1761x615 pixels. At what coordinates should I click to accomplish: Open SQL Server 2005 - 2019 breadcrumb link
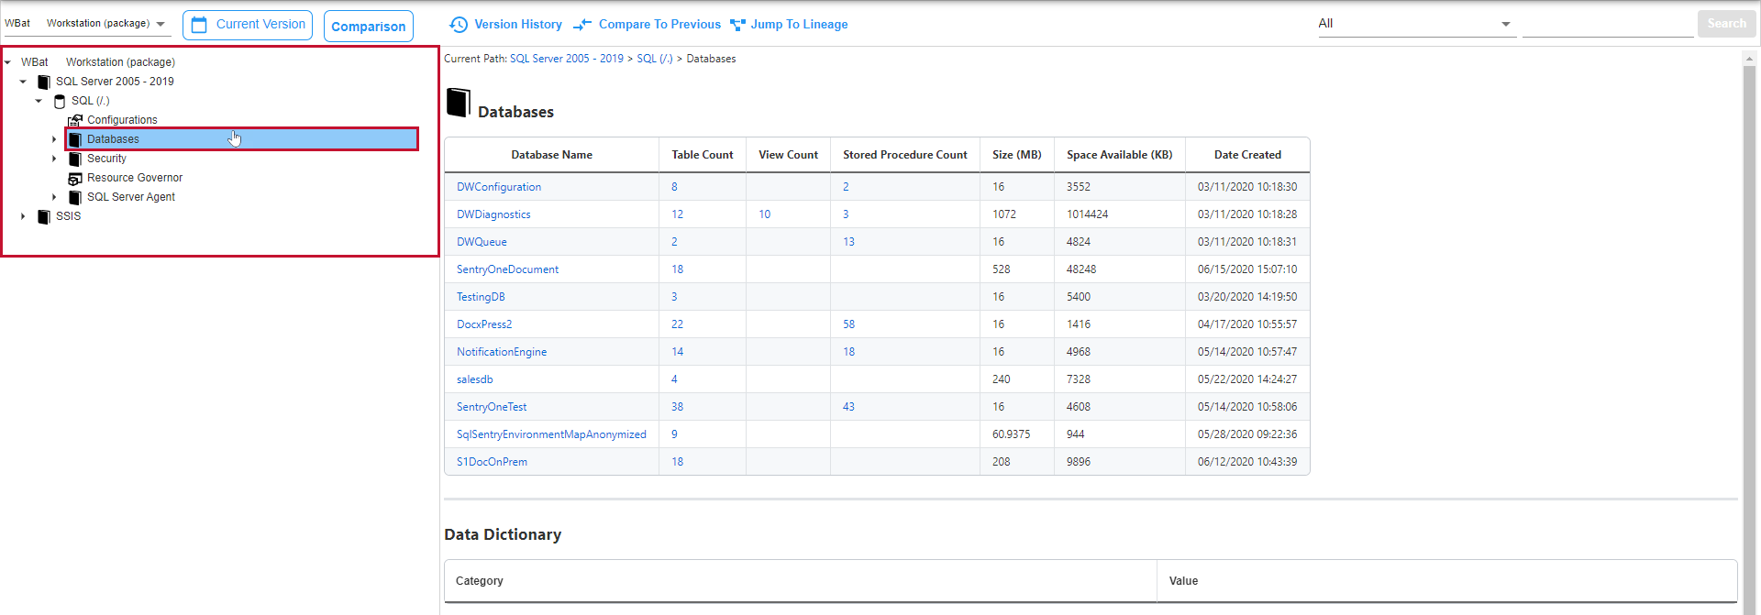[567, 59]
